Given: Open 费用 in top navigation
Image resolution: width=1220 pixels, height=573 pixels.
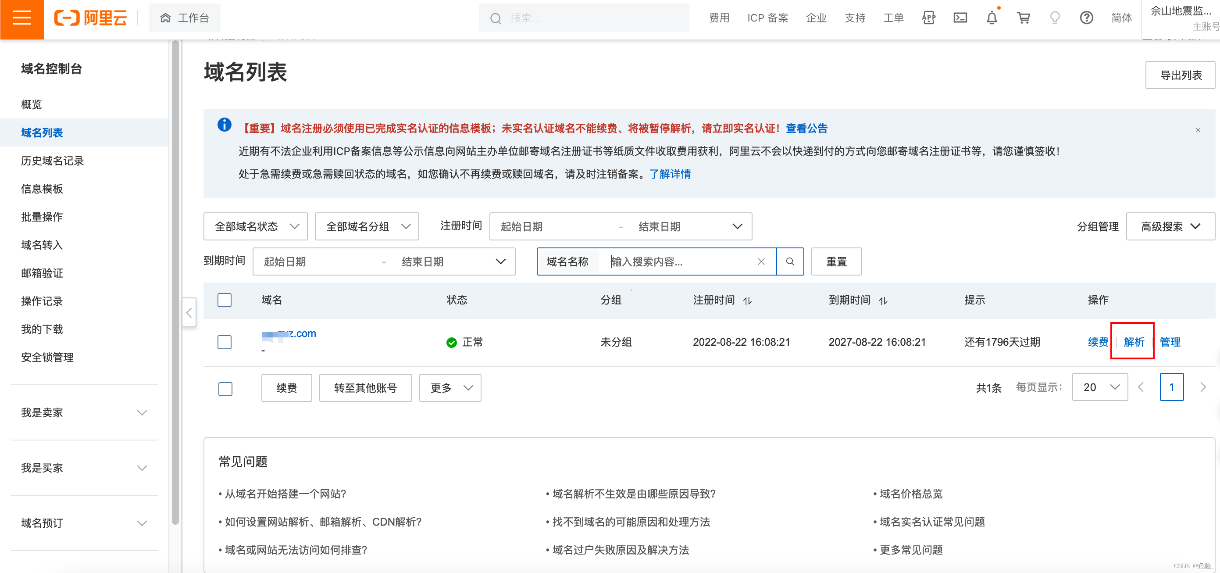Looking at the screenshot, I should click(x=719, y=18).
